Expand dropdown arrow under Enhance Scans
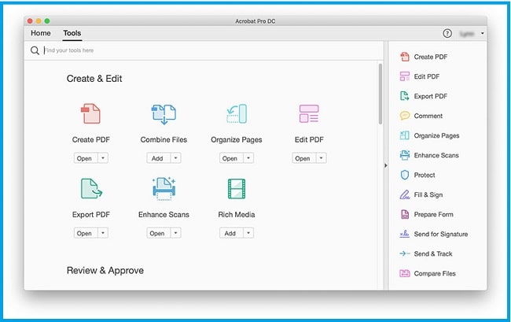This screenshot has height=322, width=511. (x=175, y=233)
